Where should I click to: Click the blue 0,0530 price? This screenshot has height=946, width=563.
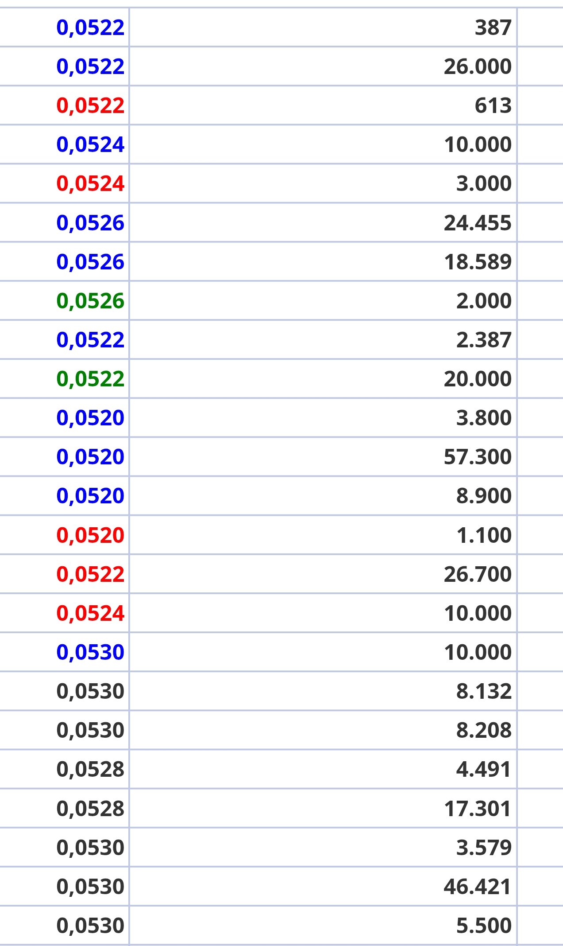click(x=90, y=652)
